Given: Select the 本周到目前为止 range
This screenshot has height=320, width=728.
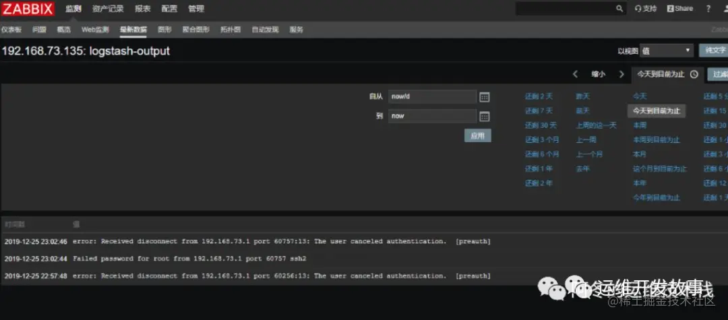Looking at the screenshot, I should click(x=657, y=139).
